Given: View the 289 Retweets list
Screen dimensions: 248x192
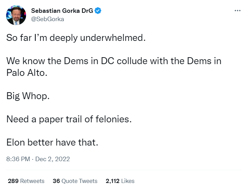Looking at the screenshot, I should (26, 181).
